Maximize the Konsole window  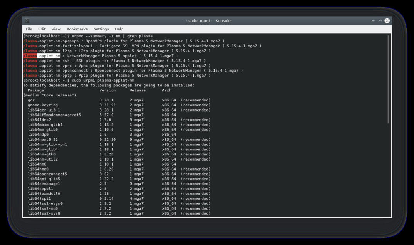coord(380,20)
